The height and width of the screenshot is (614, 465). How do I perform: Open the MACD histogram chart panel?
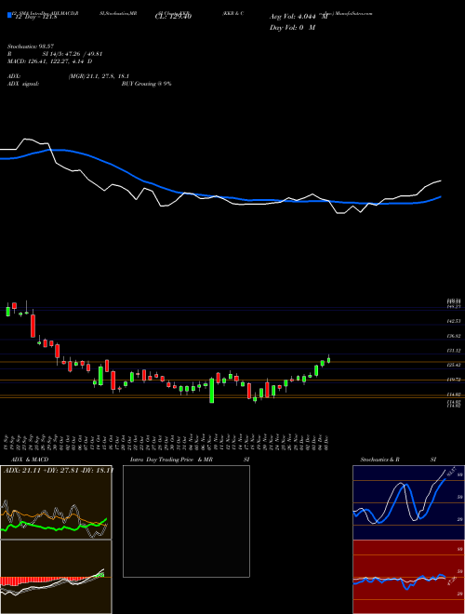click(x=56, y=577)
